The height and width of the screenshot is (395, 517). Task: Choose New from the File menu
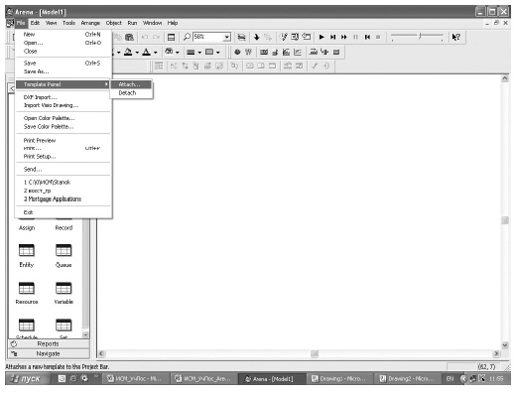tap(63, 35)
